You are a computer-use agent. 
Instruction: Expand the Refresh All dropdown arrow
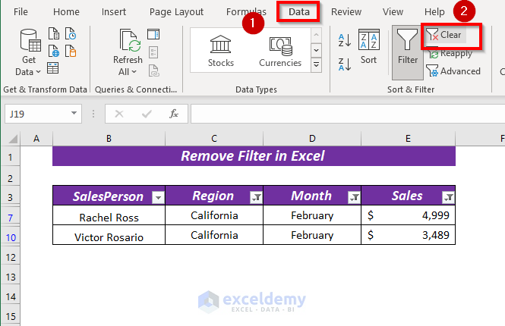click(134, 72)
